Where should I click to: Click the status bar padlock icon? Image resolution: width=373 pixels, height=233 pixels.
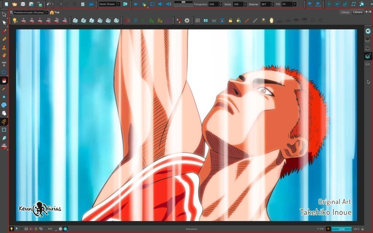click(36, 229)
